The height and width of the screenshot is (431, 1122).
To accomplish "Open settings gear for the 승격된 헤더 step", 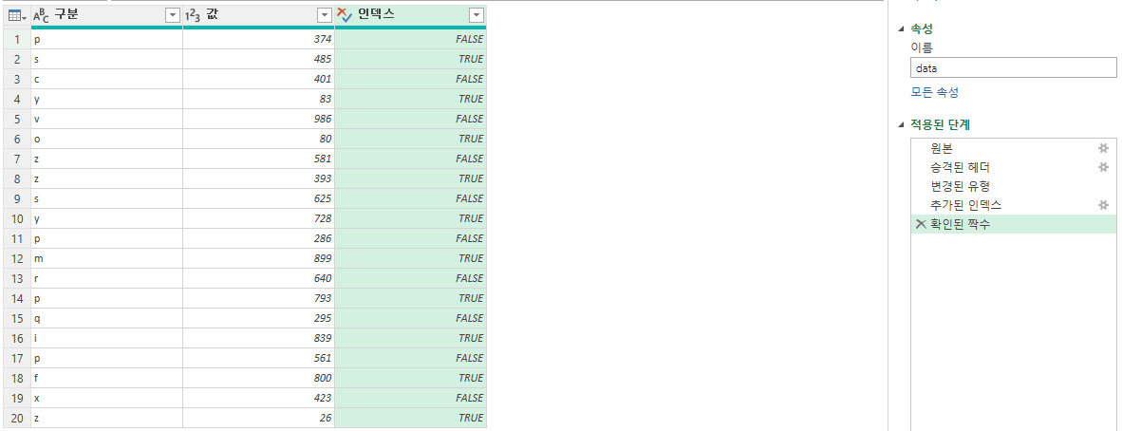I will 1103,167.
